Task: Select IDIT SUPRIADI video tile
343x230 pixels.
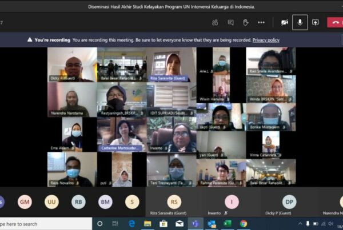Action: point(171,100)
